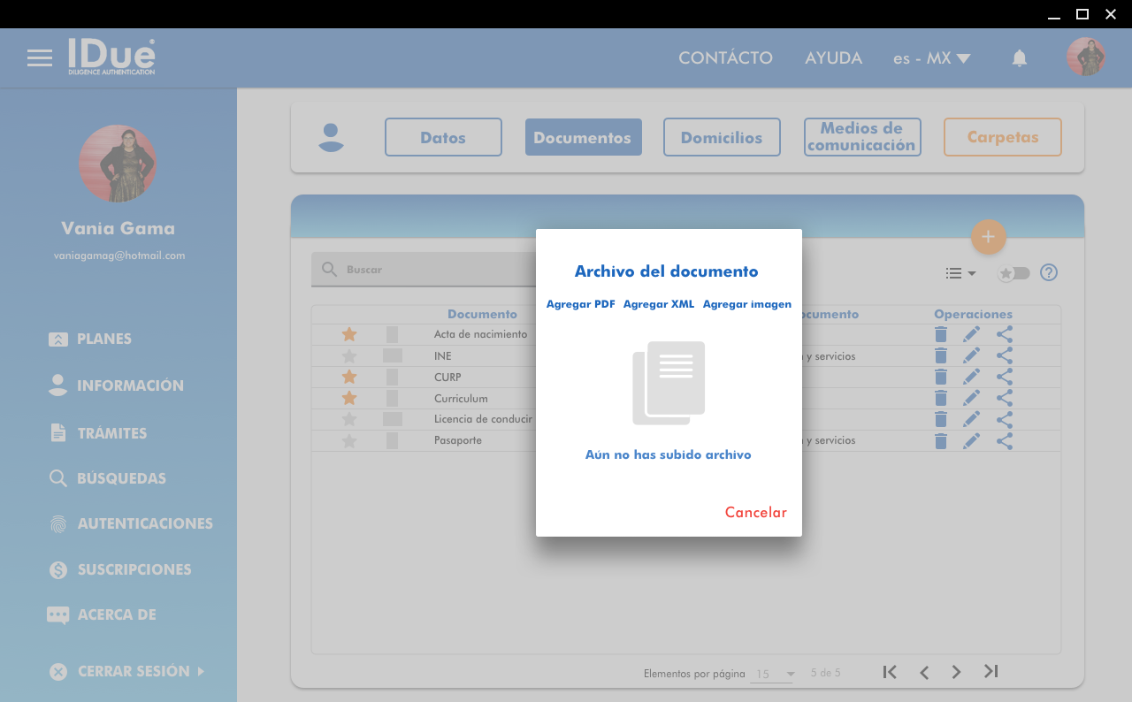This screenshot has width=1132, height=702.
Task: Open the elements per page dropdown
Action: (x=773, y=674)
